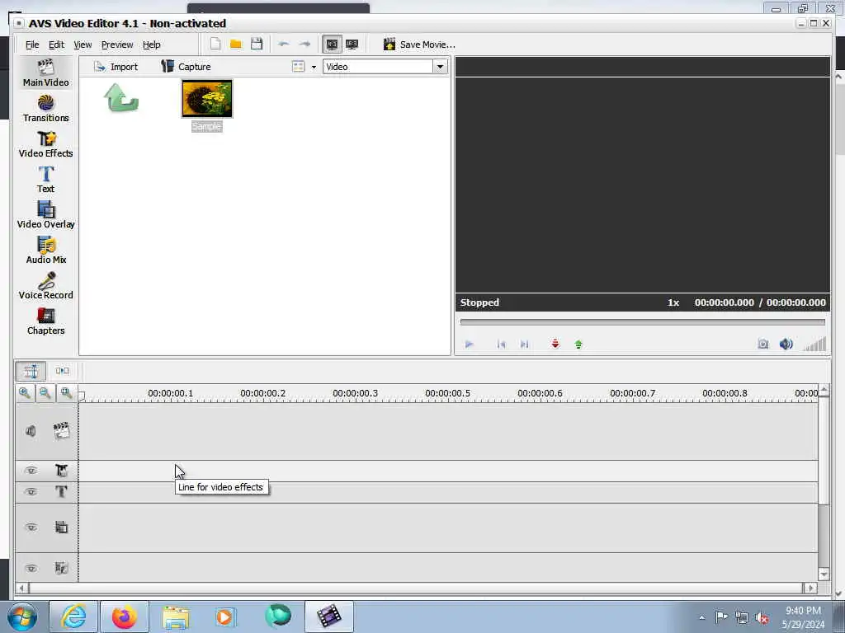Click the text track T icon
Image resolution: width=845 pixels, height=633 pixels.
[61, 491]
